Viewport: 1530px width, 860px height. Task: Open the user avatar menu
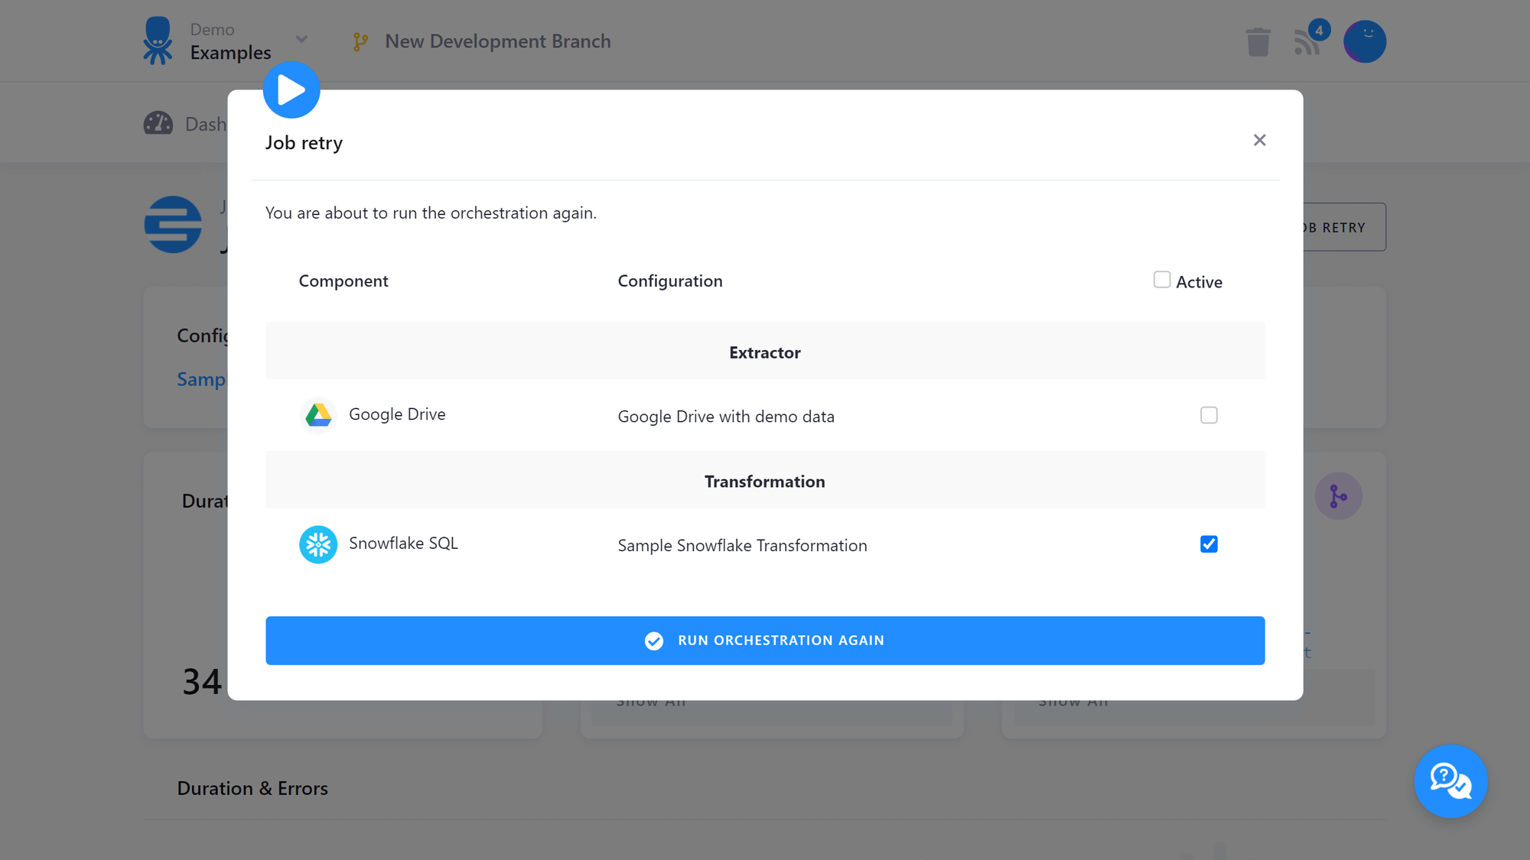click(x=1365, y=41)
